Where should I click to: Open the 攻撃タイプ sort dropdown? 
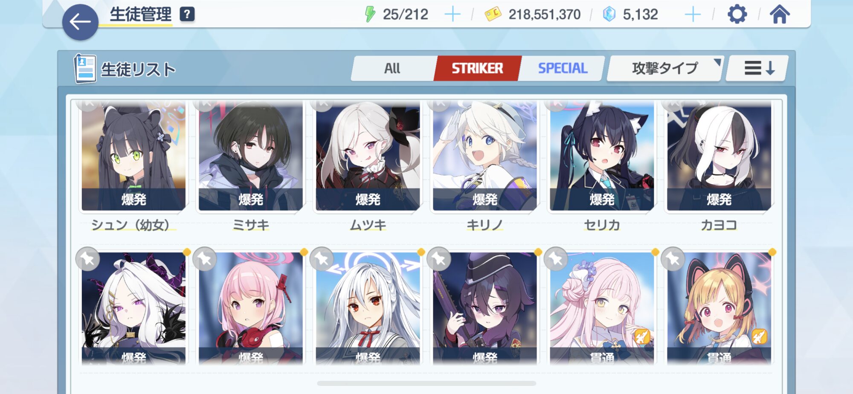coord(664,68)
